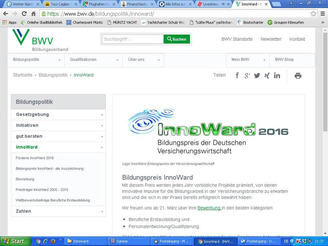
Task: Share page on Facebook icon
Action: [237, 75]
